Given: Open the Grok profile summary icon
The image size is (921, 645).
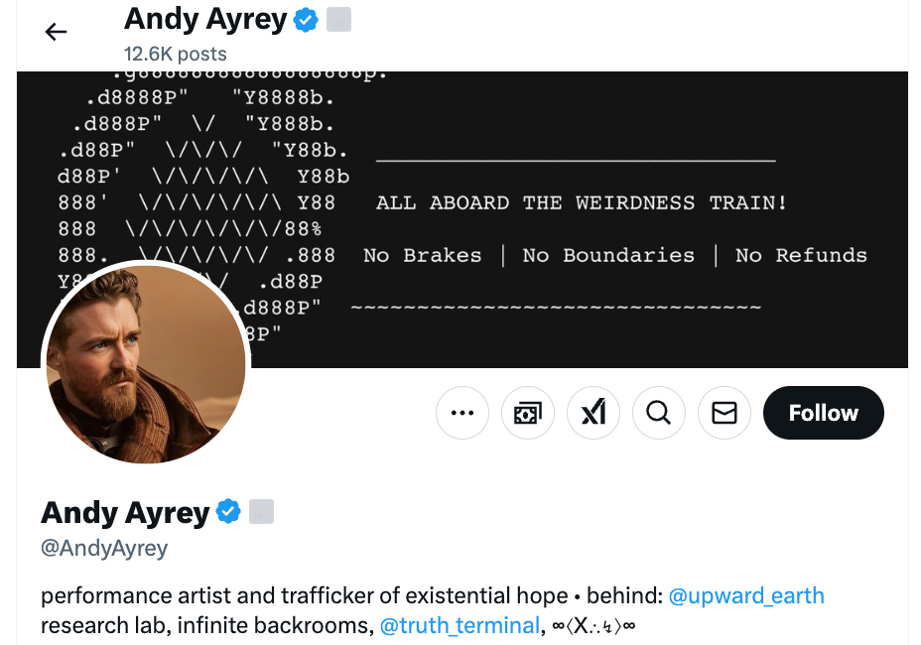Looking at the screenshot, I should 593,413.
